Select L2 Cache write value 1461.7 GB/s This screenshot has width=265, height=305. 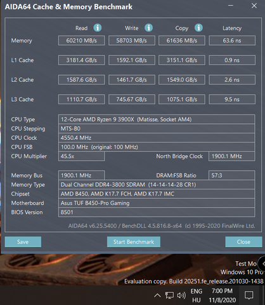coord(132,79)
